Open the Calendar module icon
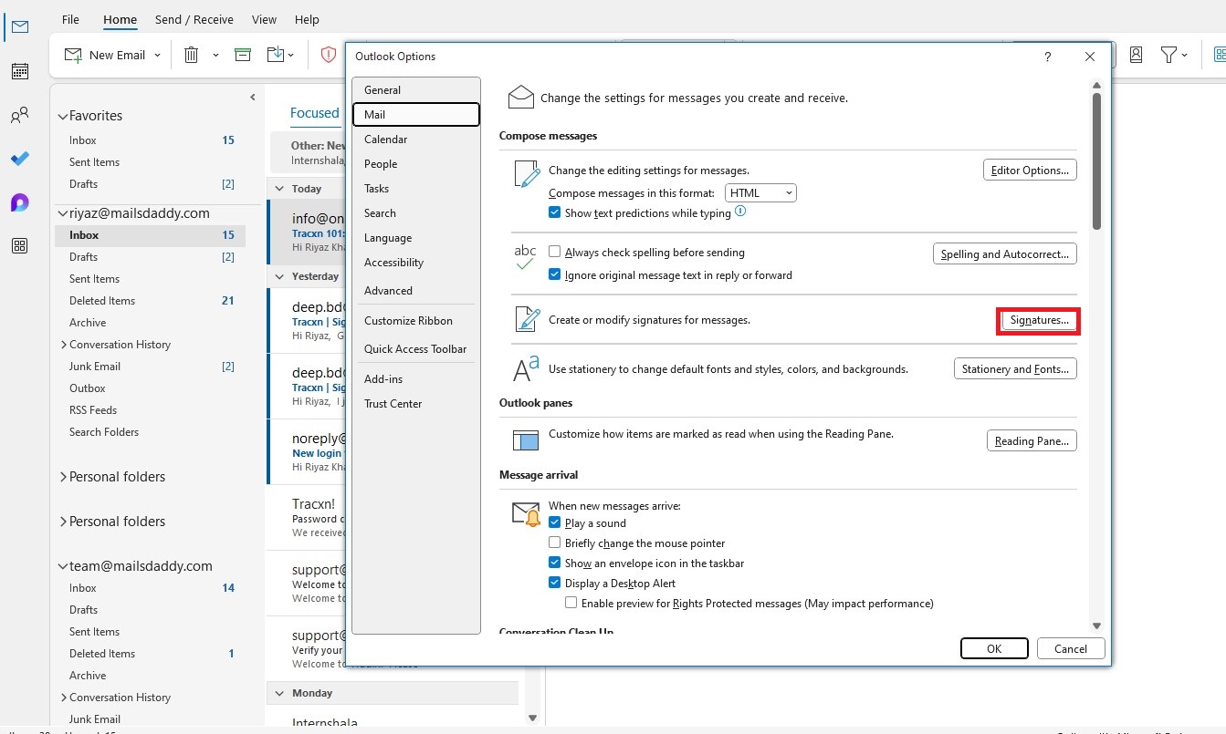Image resolution: width=1226 pixels, height=734 pixels. [x=19, y=71]
